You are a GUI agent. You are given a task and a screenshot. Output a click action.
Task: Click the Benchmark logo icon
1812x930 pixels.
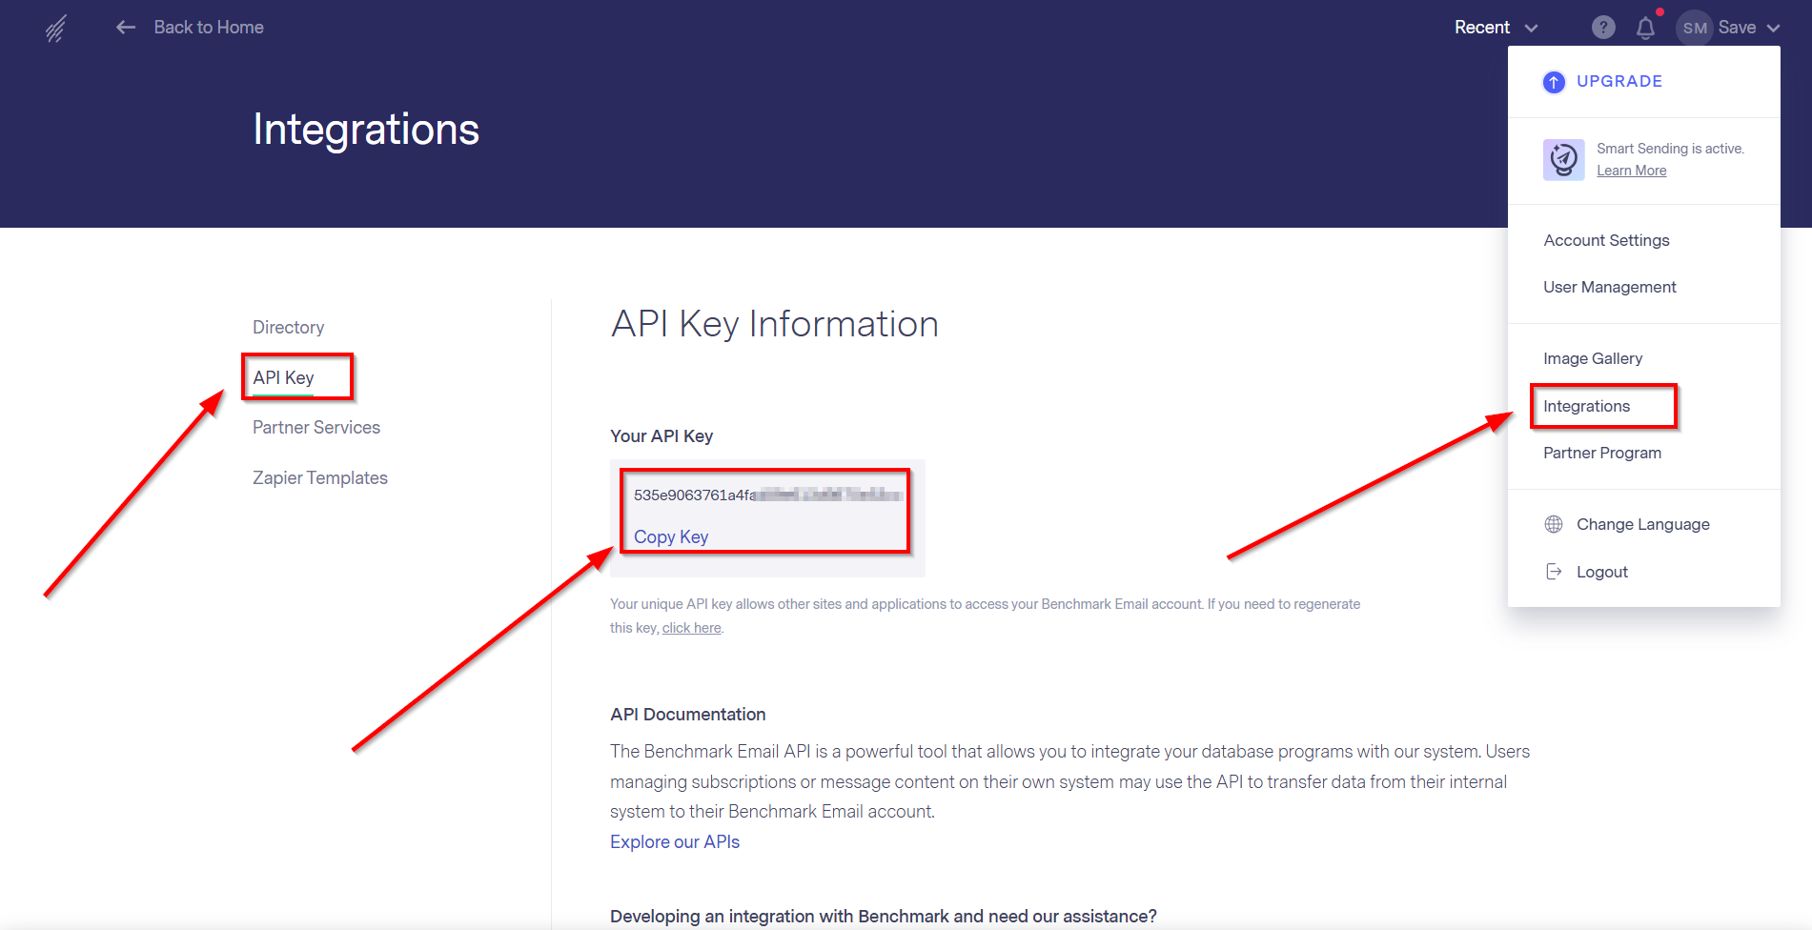[56, 29]
